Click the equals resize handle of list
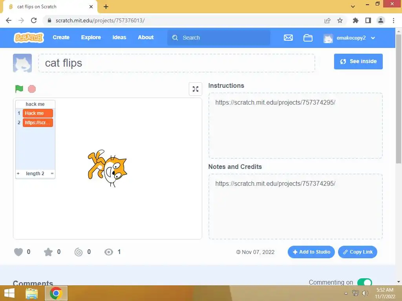This screenshot has width=402, height=301. [52, 174]
